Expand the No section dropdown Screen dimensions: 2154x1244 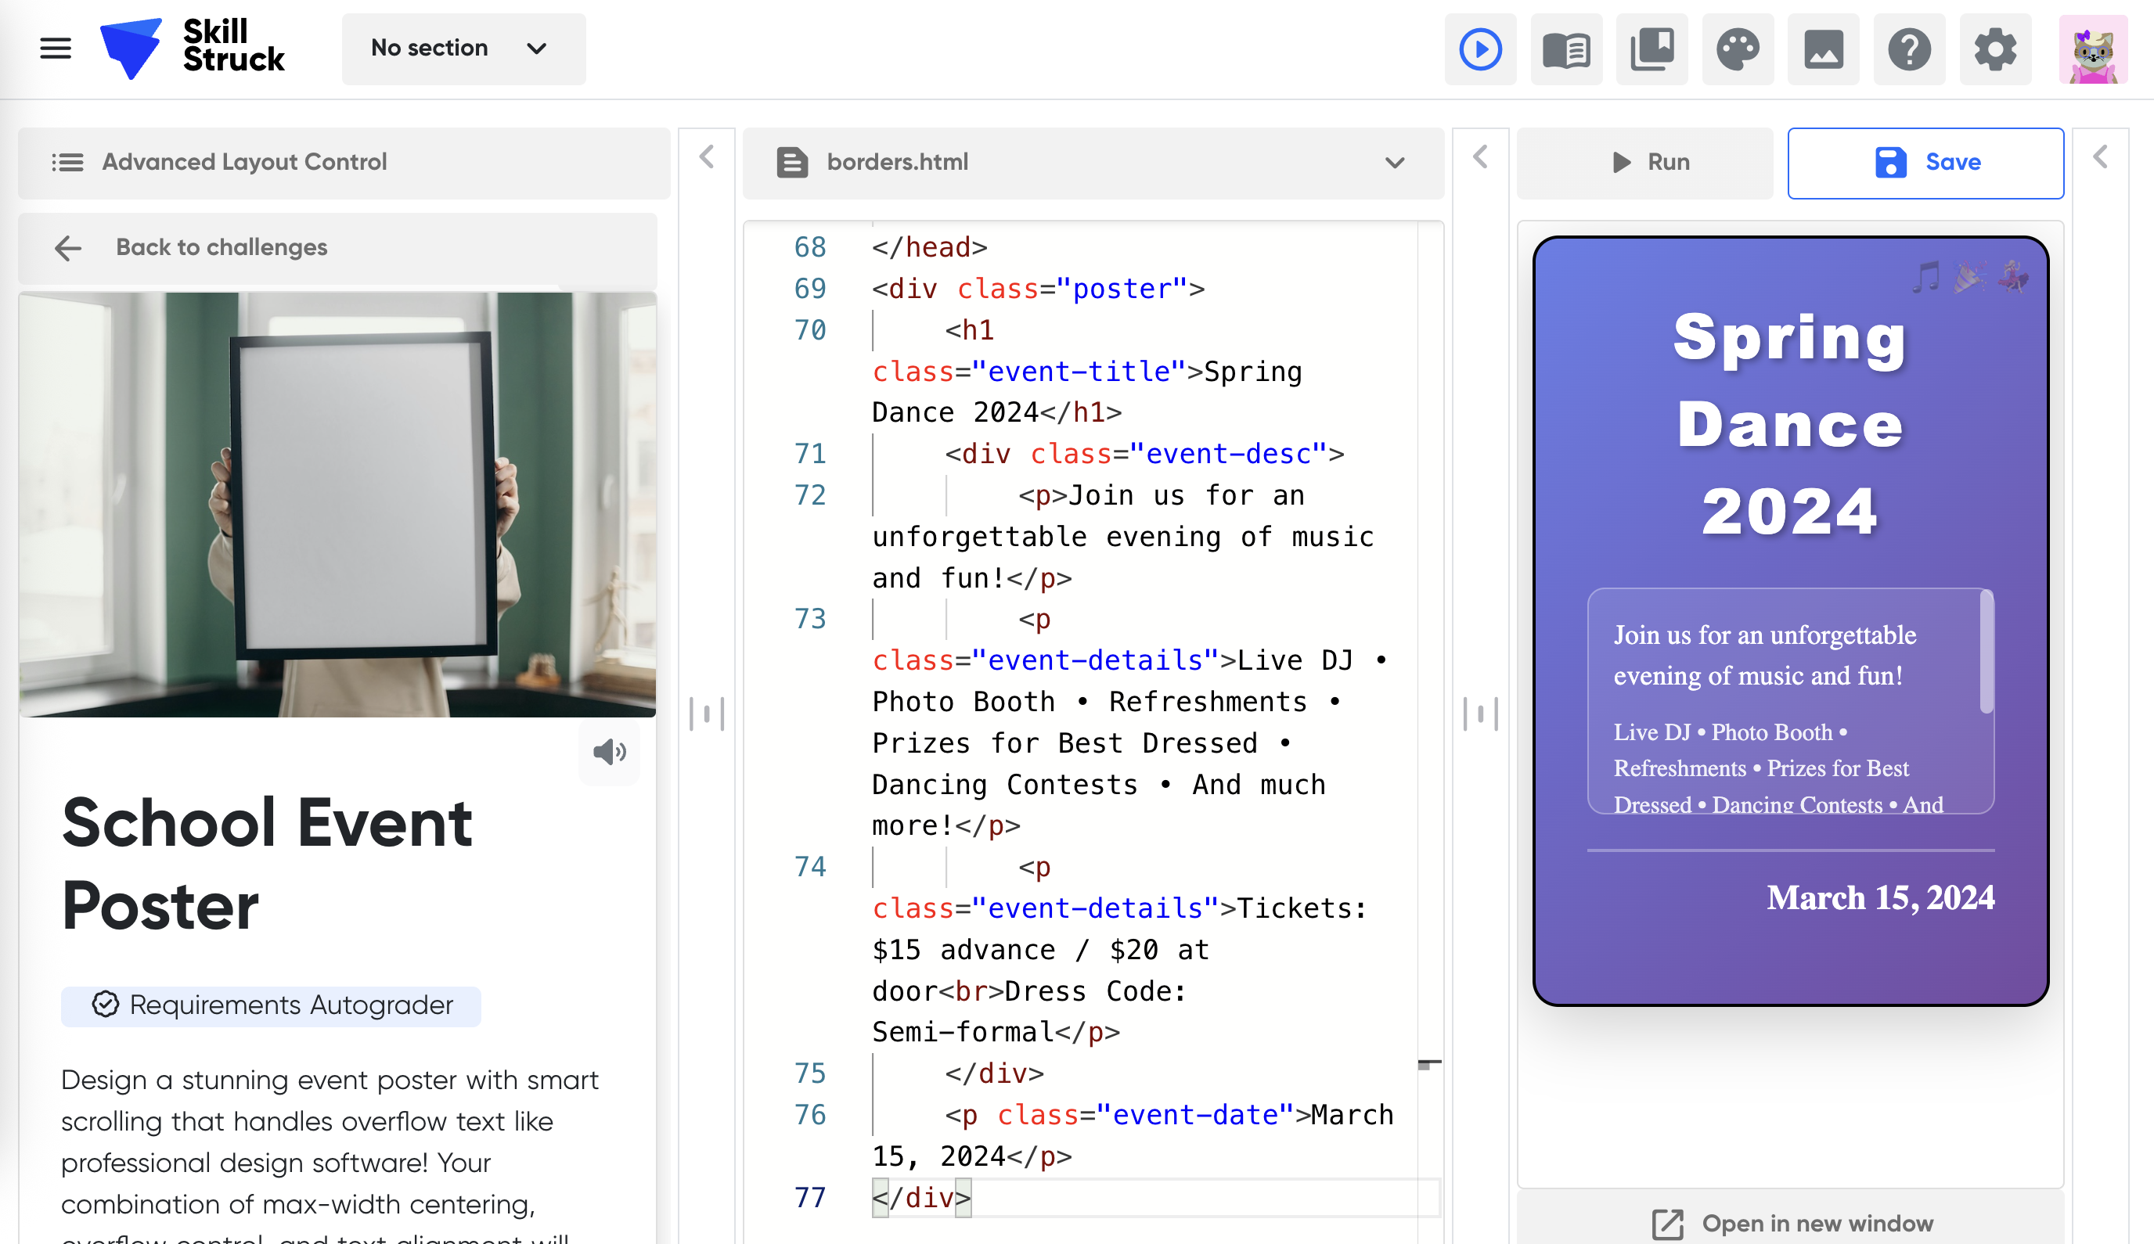click(x=463, y=49)
